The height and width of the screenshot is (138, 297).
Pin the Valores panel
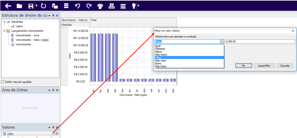tap(53, 127)
